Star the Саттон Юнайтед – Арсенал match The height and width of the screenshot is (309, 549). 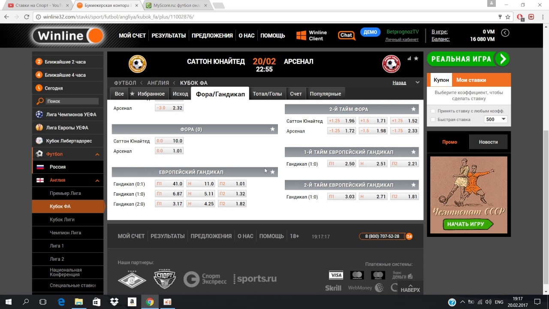click(416, 59)
